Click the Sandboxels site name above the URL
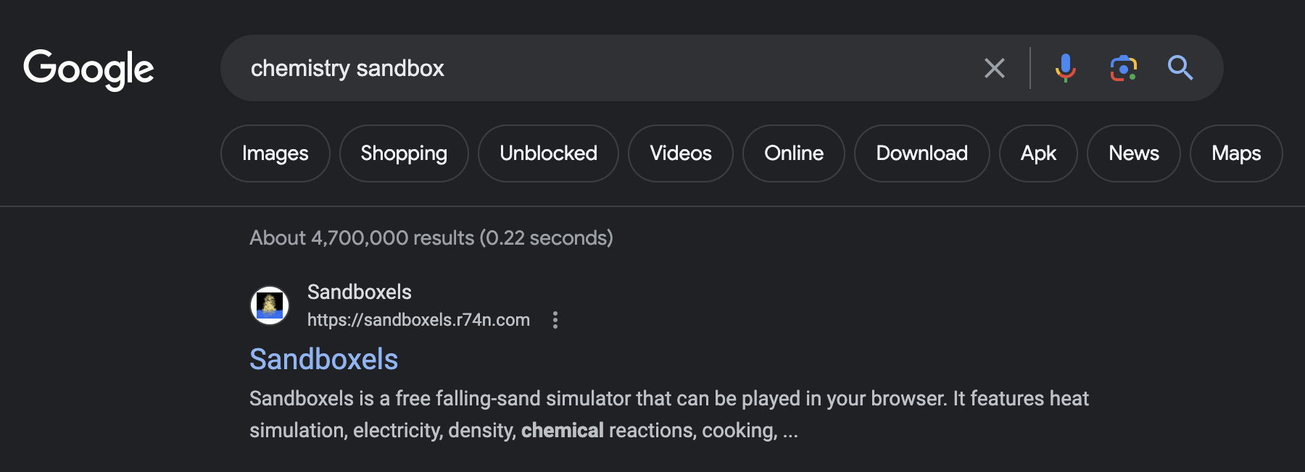The width and height of the screenshot is (1305, 472). pos(359,292)
